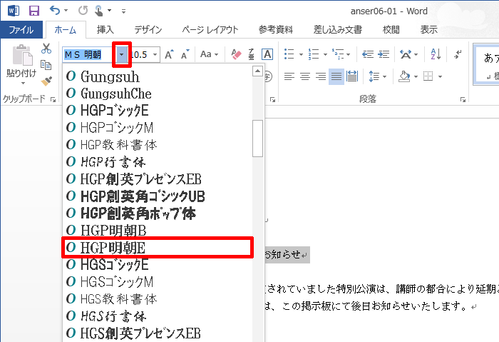Click the Save icon in quick access toolbar
The height and width of the screenshot is (342, 499).
pyautogui.click(x=34, y=11)
